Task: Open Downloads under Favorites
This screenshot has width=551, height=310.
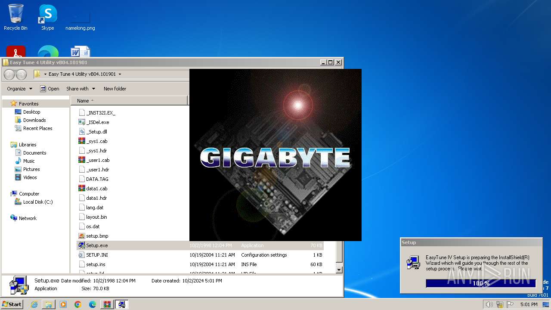Action: coord(34,120)
